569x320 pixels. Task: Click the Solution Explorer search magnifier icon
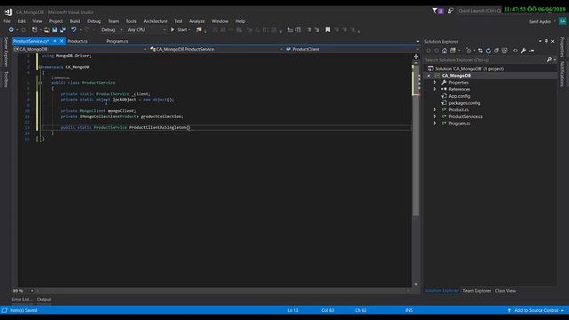click(x=549, y=60)
